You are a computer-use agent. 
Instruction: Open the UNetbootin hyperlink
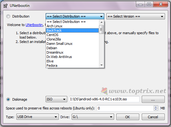[x=34, y=25]
